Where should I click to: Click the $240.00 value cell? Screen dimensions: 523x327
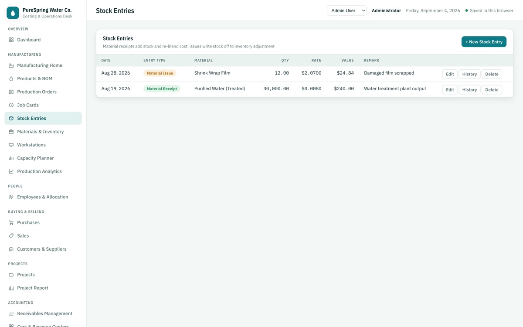(x=344, y=89)
